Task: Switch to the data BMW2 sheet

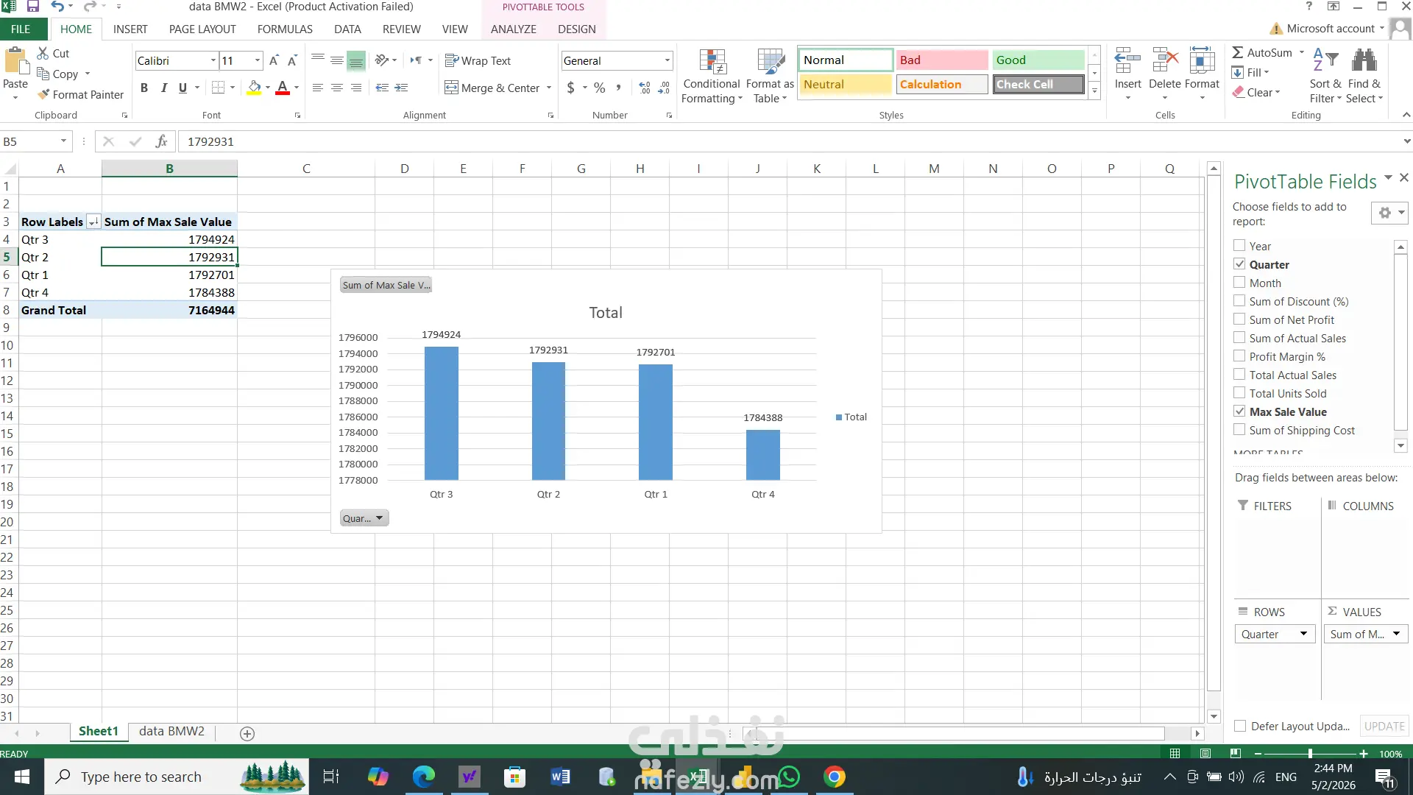Action: pyautogui.click(x=171, y=732)
